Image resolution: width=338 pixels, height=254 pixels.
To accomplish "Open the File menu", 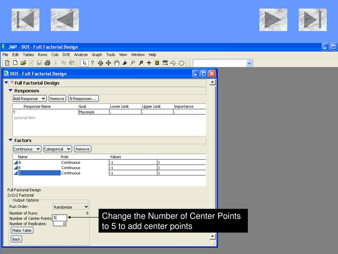I will click(x=5, y=55).
